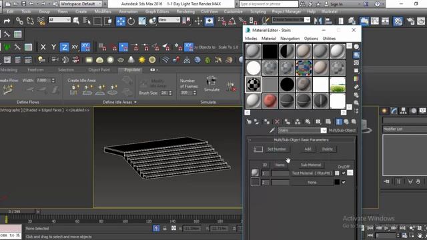Click the Make Preview film icon
The height and width of the screenshot is (240, 427).
coord(356,87)
